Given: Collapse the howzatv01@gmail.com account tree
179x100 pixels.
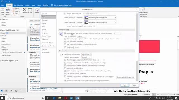Looking at the screenshot, I should pos(1,30).
